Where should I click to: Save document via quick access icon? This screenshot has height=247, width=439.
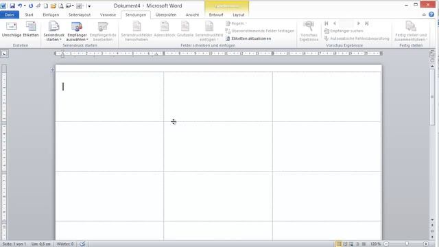(12, 5)
